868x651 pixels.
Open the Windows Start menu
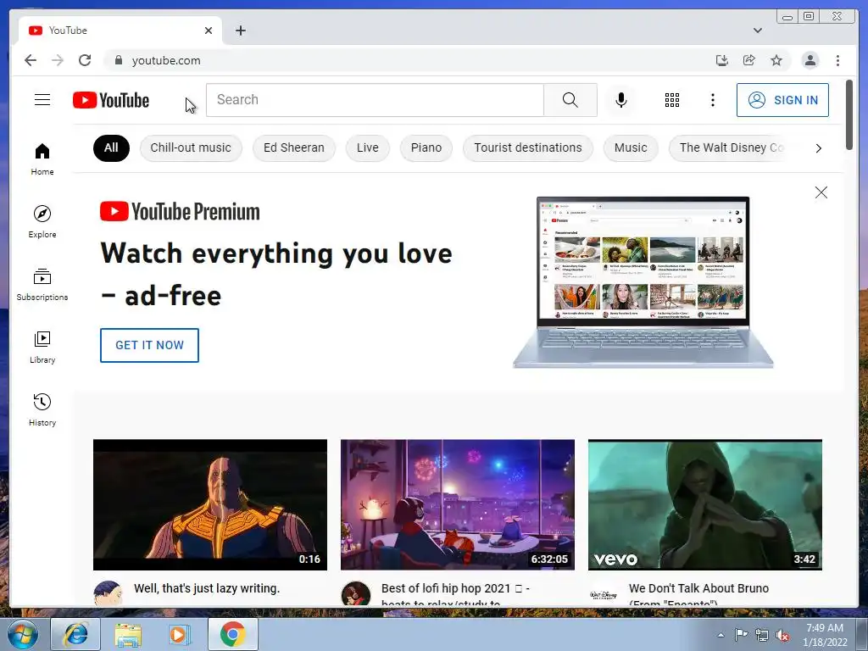[23, 634]
